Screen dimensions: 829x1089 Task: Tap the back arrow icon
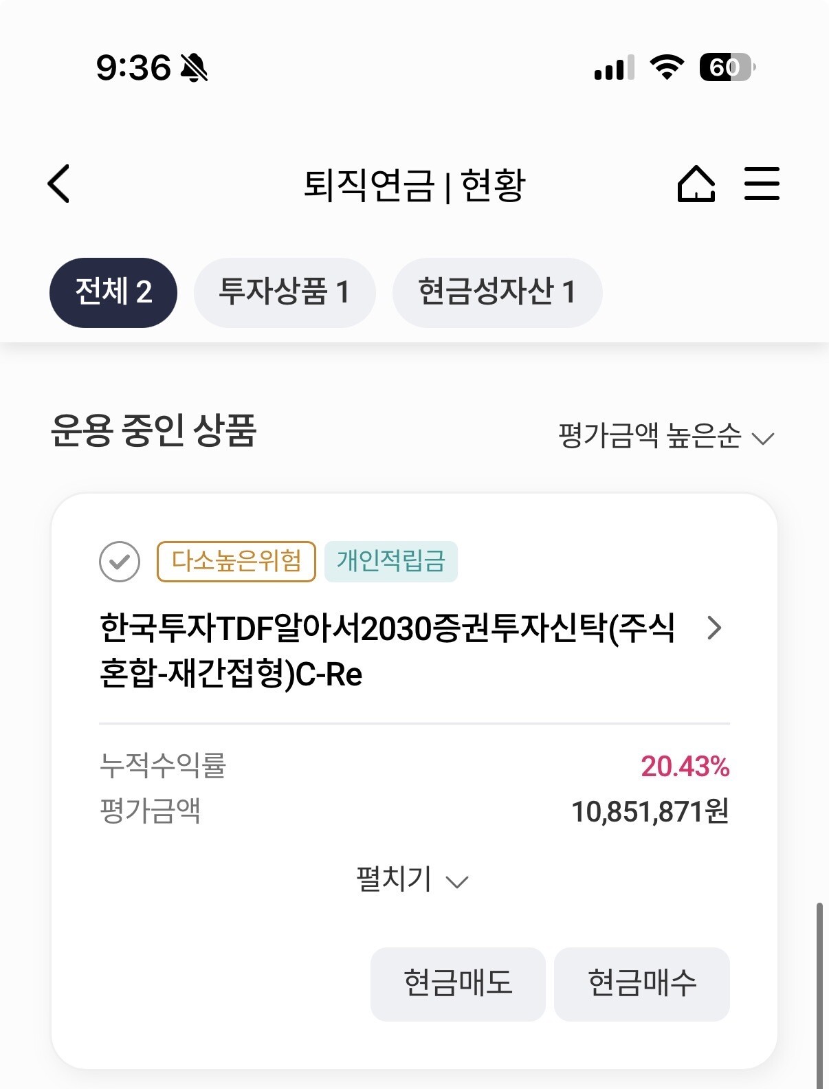(x=59, y=184)
